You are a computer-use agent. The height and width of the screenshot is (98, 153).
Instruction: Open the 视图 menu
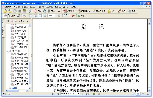[25, 7]
